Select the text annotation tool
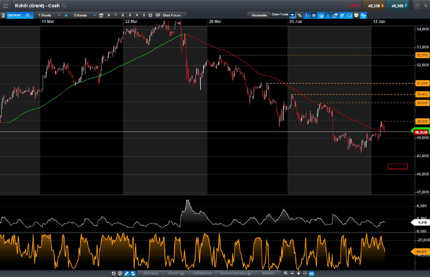This screenshot has width=430, height=277. 307,15
